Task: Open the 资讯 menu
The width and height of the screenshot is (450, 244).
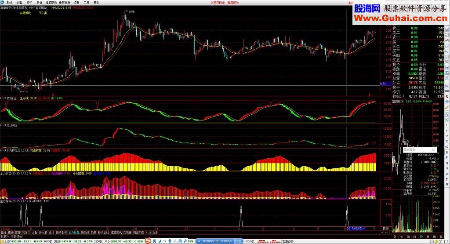Action: 76,3
